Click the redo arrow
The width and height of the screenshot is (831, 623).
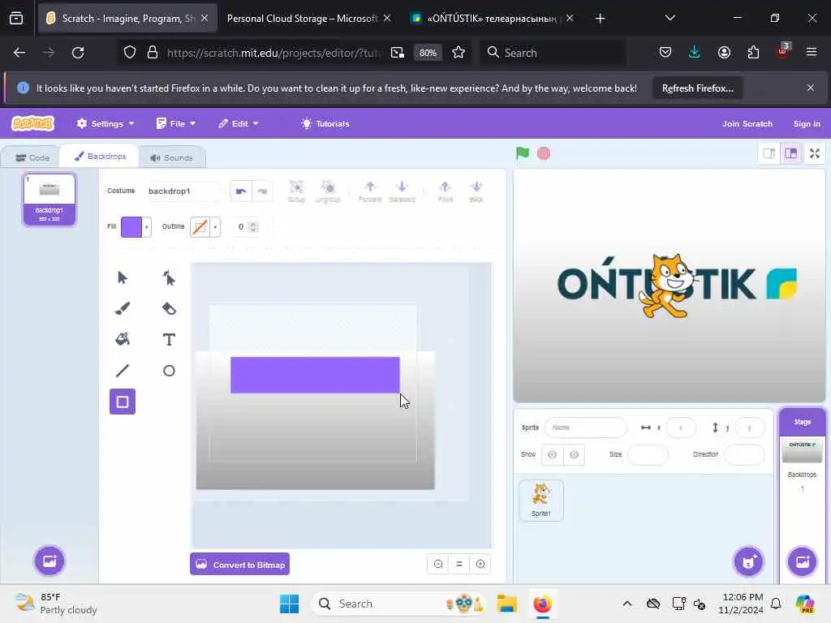pyautogui.click(x=262, y=191)
